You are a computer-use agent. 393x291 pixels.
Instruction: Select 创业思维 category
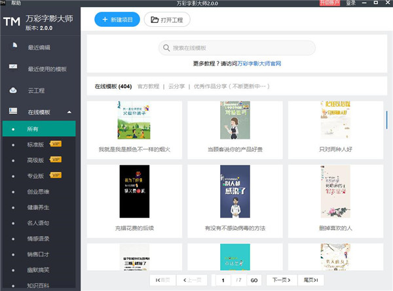[38, 192]
